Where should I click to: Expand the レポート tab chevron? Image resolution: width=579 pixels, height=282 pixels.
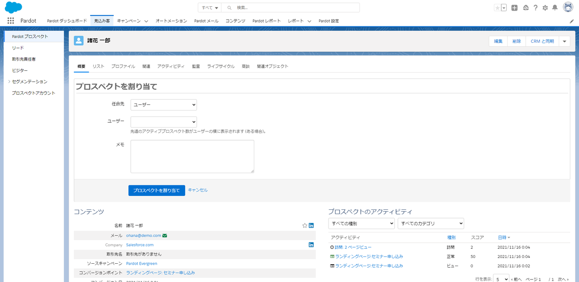(309, 21)
